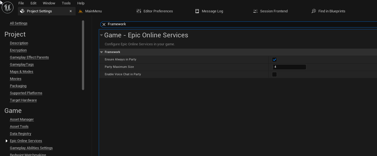This screenshot has width=377, height=156.
Task: Click the MainMenu level tab icon
Action: 81,11
